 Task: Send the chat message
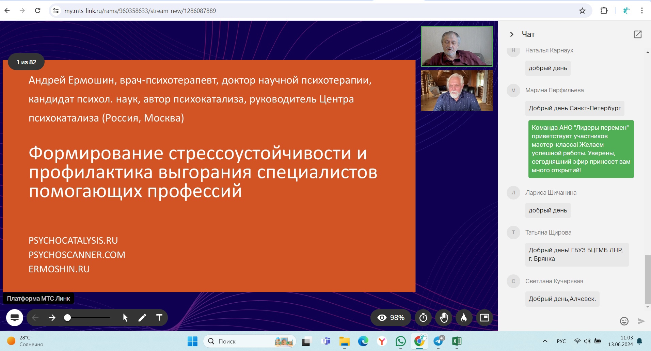[x=641, y=321]
